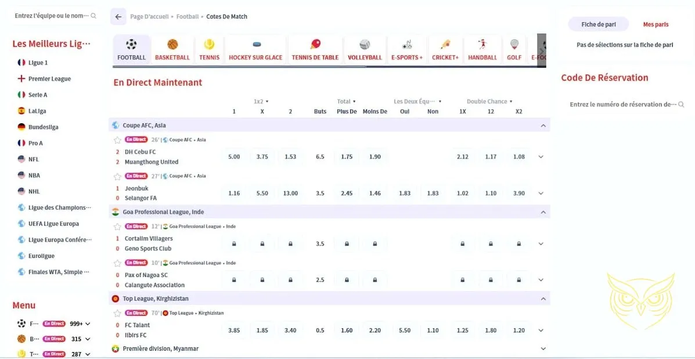
Task: Open Premier League in top leagues
Action: pos(49,79)
